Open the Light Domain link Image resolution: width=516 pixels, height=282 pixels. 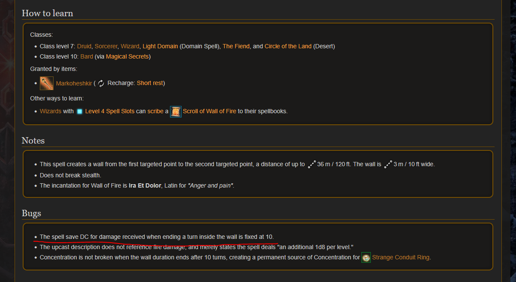pos(160,46)
